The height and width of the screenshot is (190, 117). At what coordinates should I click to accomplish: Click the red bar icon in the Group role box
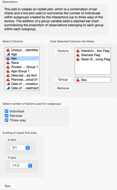click(x=78, y=80)
